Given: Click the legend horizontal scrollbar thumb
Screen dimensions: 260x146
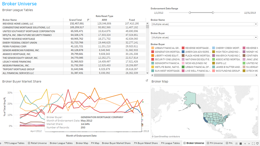Looking at the screenshot, I should point(179,75).
